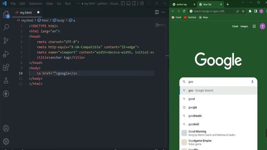Open the Search view in activity bar
Screen dimensions: 267x150
tap(6, 27)
